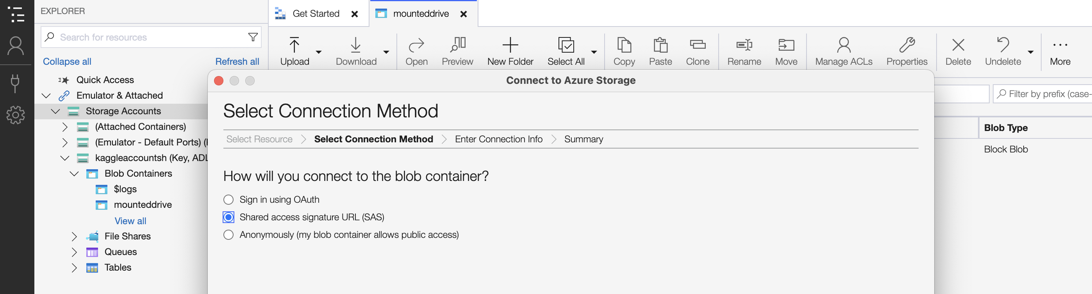Image resolution: width=1092 pixels, height=294 pixels.
Task: Open Select All dropdown arrow
Action: pyautogui.click(x=594, y=52)
